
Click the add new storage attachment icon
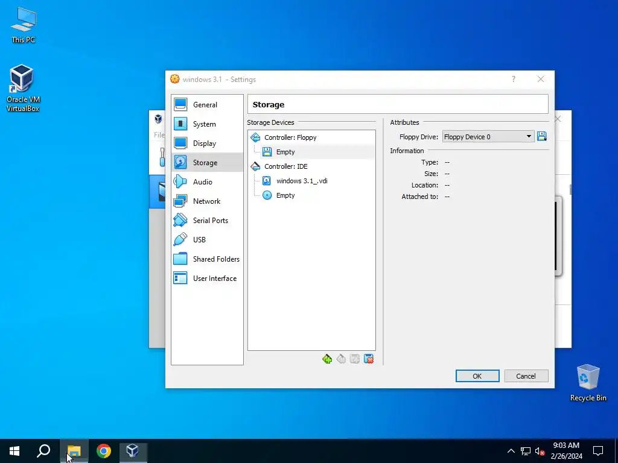click(x=355, y=359)
